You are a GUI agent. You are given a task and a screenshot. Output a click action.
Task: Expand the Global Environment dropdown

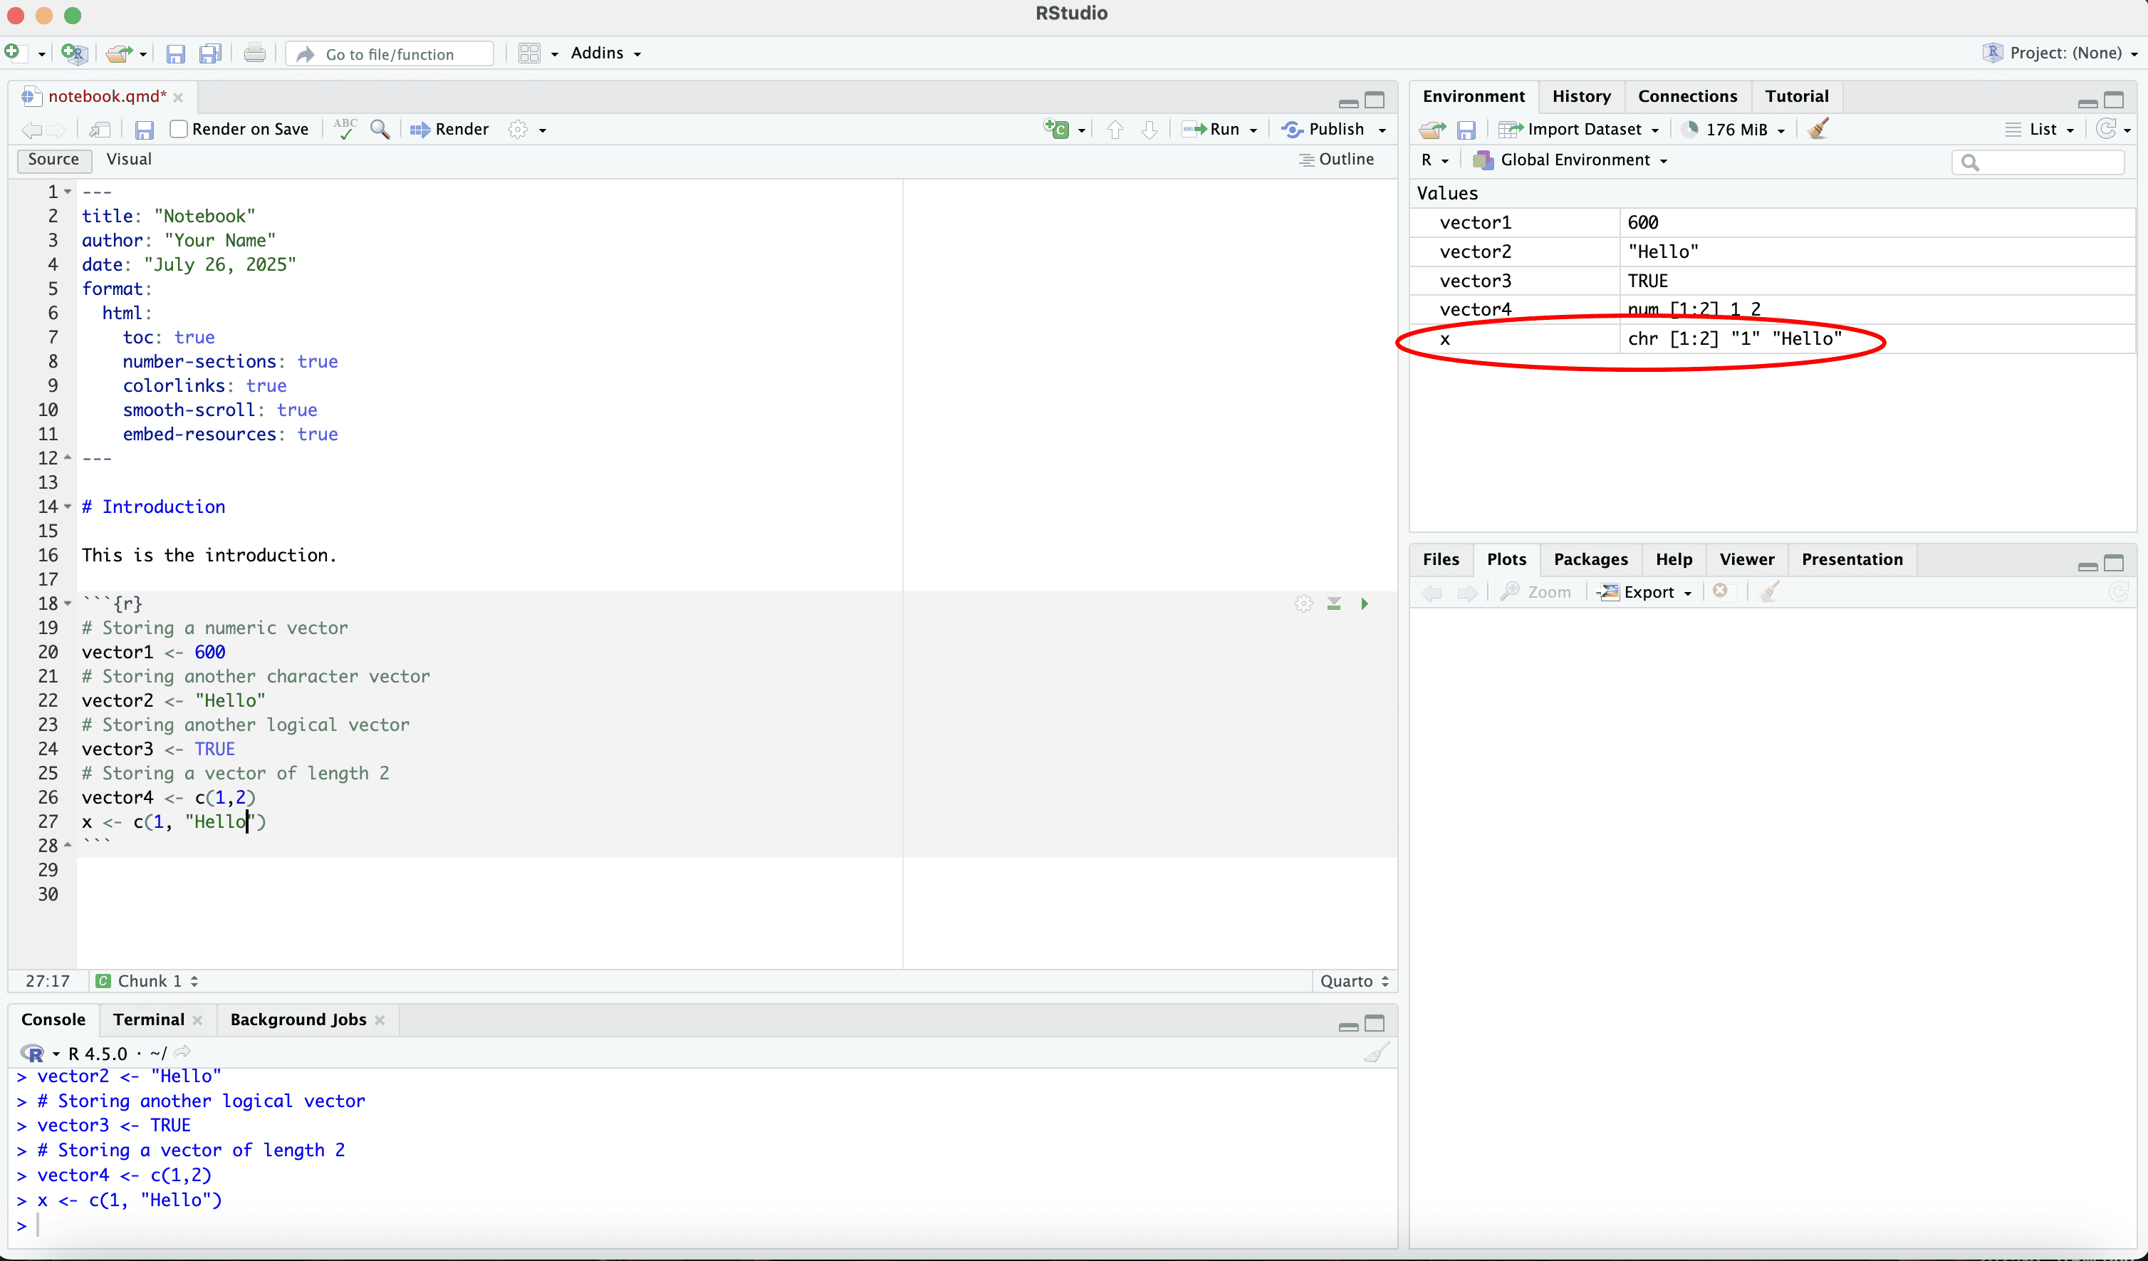coord(1575,160)
